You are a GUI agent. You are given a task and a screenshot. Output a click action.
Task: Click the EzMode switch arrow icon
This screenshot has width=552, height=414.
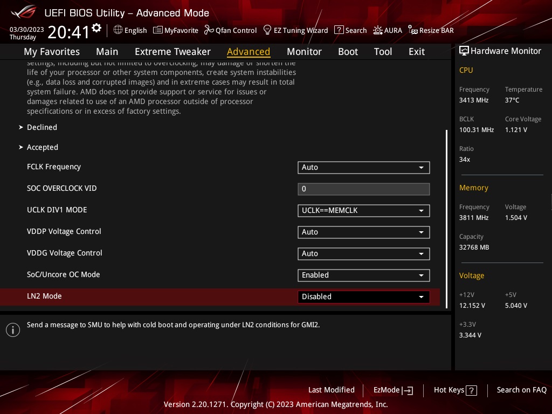pos(408,390)
